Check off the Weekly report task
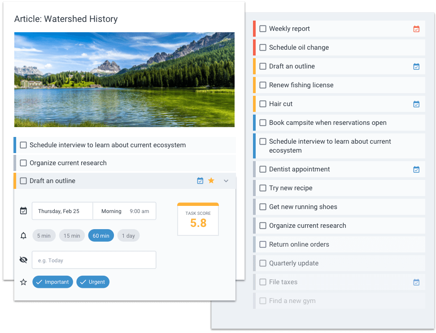Image resolution: width=436 pixels, height=333 pixels. tap(262, 29)
